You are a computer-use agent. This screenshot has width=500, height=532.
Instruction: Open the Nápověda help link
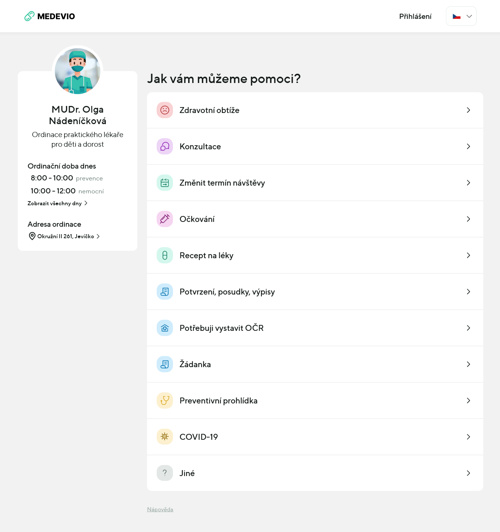(160, 509)
